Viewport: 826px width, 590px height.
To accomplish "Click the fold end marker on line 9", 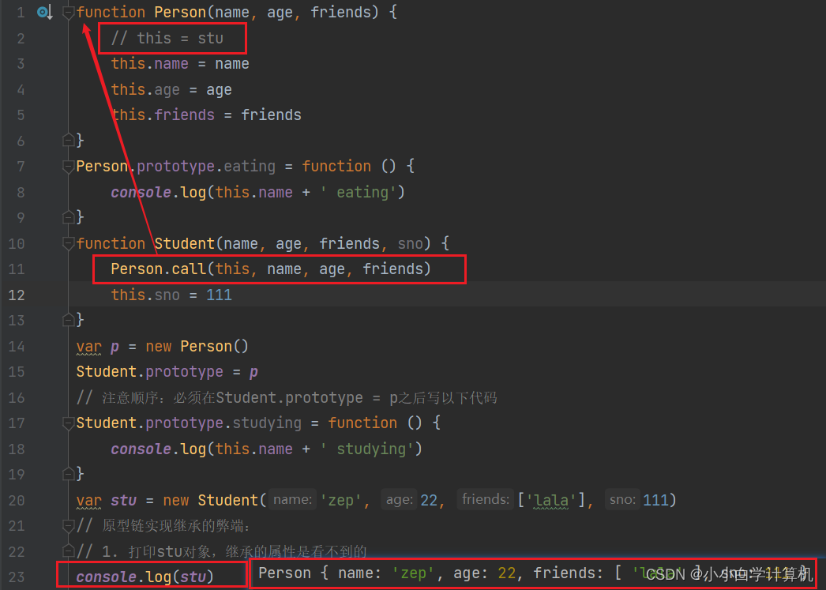I will [68, 217].
